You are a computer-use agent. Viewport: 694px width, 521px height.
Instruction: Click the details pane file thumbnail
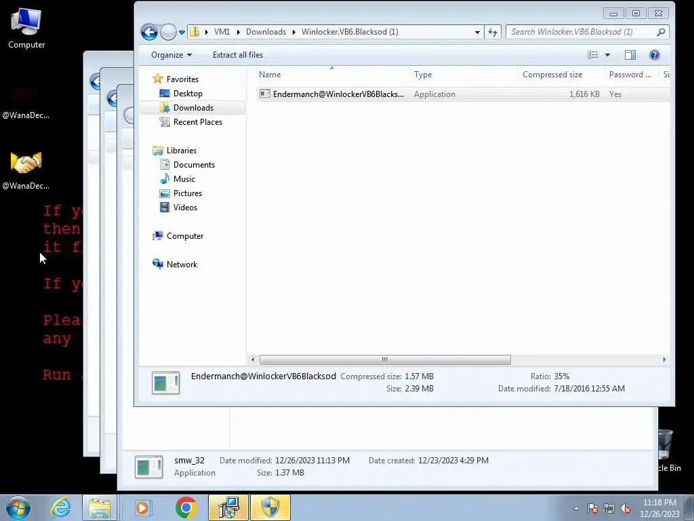[165, 383]
